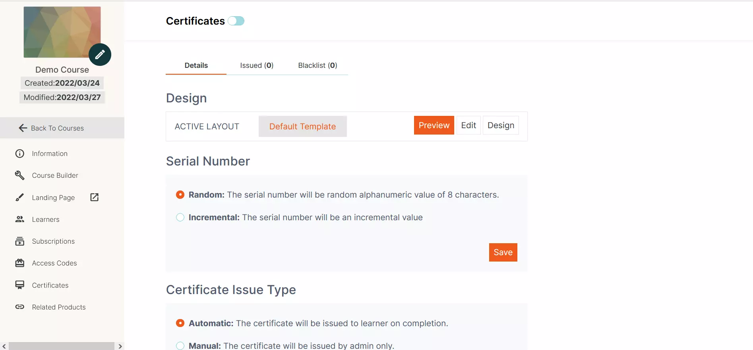Click the sidebar horizontal scrollbar right arrow
The height and width of the screenshot is (350, 753).
point(120,346)
